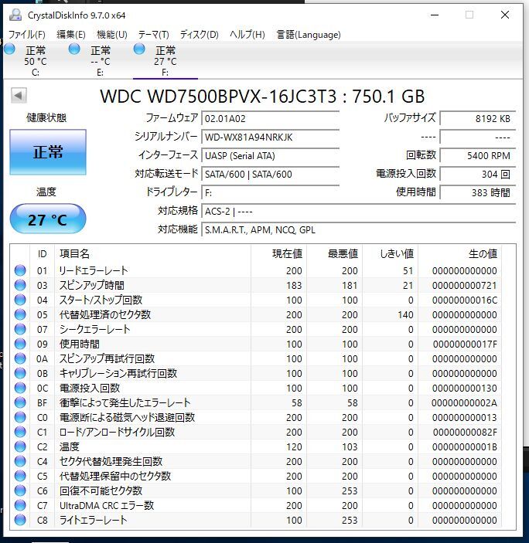Click the status icon for attribute C6
Image resolution: width=529 pixels, height=543 pixels.
tap(20, 490)
